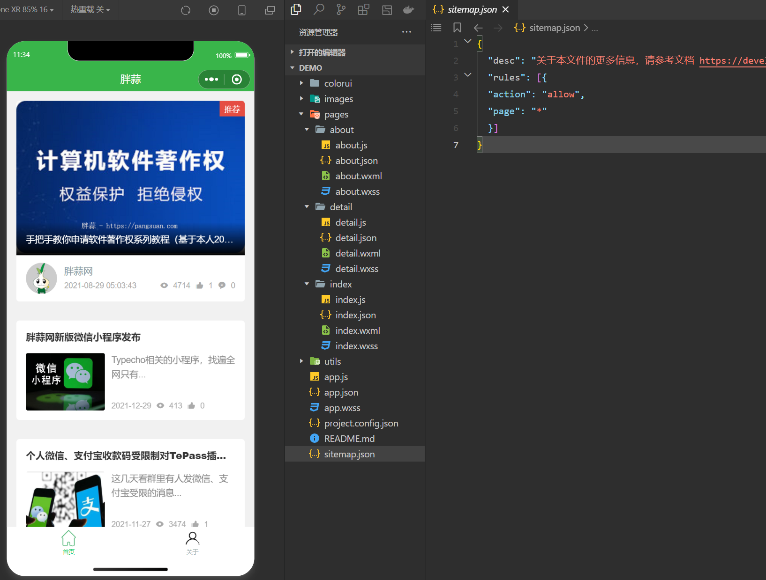The width and height of the screenshot is (766, 580).
Task: Click the Docker whale icon
Action: [408, 9]
